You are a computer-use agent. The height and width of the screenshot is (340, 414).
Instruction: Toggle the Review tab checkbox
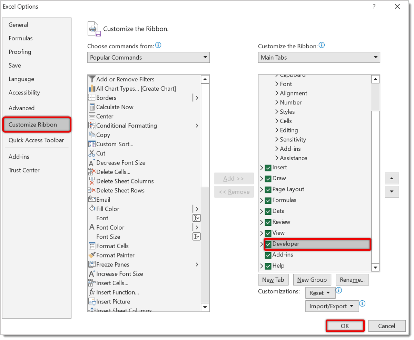coord(268,222)
